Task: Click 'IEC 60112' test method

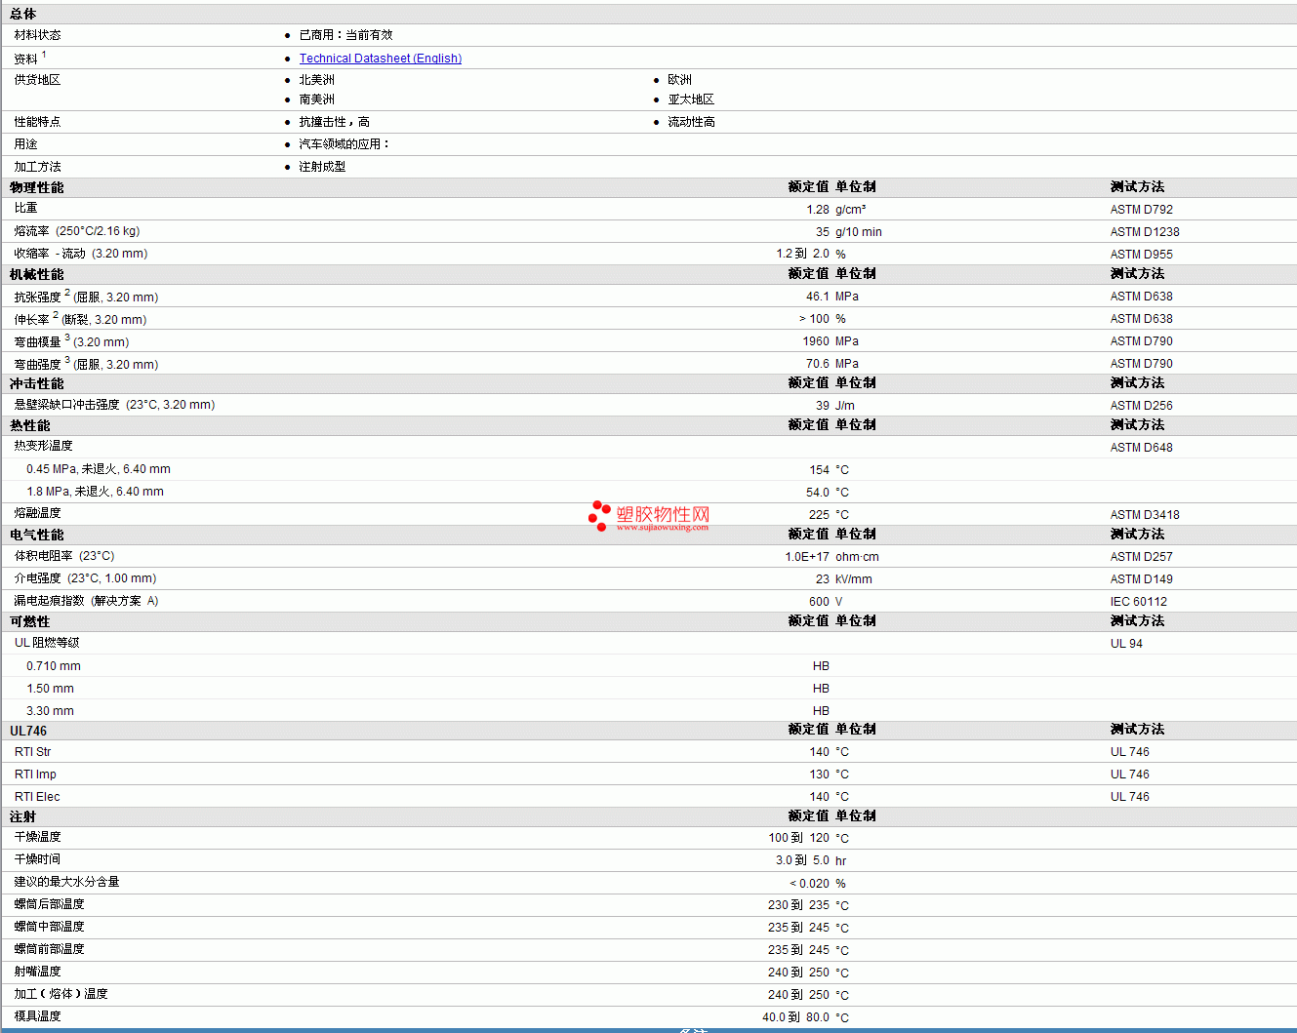Action: pos(1139,602)
